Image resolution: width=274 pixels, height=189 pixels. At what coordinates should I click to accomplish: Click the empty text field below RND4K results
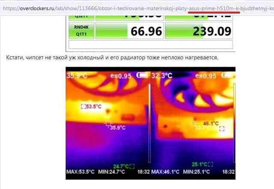151,44
